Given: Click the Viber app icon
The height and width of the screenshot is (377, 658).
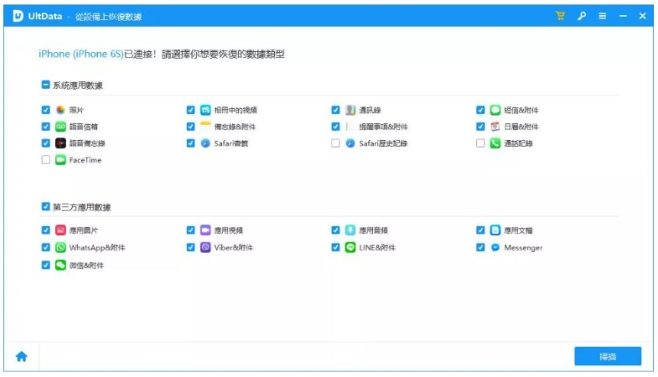Looking at the screenshot, I should (x=205, y=248).
